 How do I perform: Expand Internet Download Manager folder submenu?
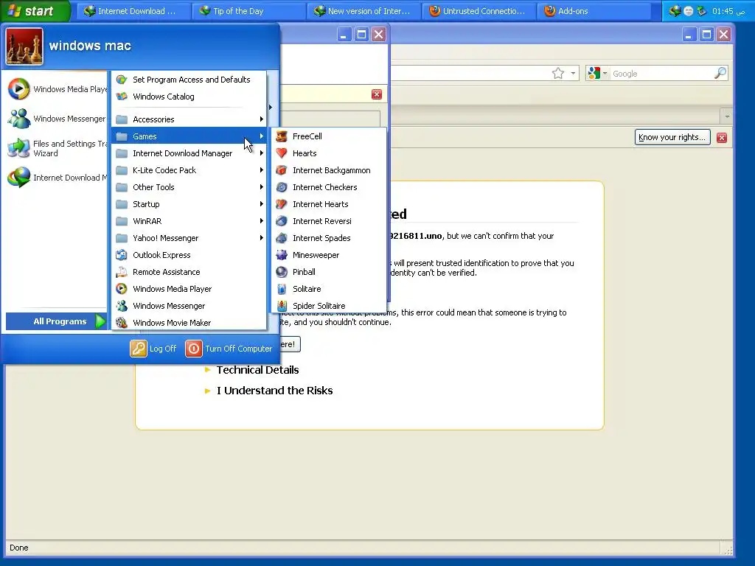(x=189, y=153)
